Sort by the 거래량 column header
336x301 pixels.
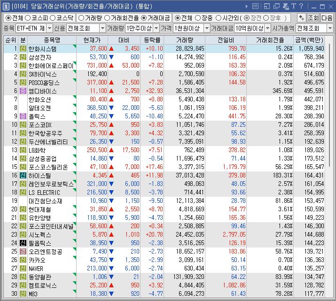click(185, 40)
